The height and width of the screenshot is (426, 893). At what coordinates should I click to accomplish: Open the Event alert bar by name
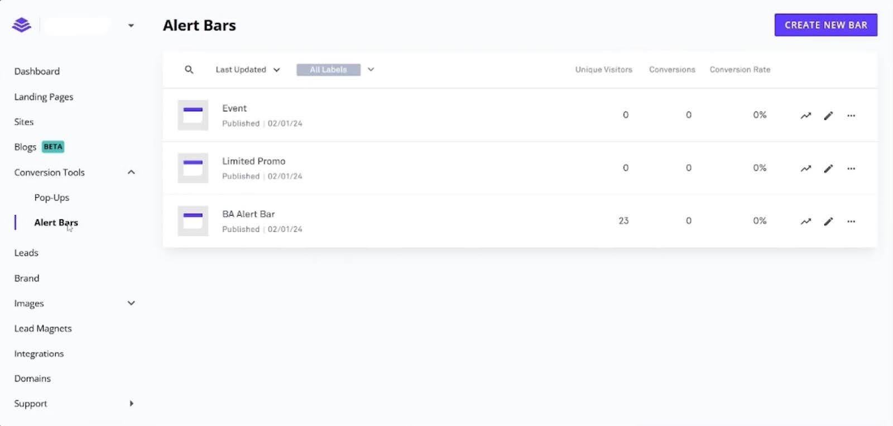point(234,108)
